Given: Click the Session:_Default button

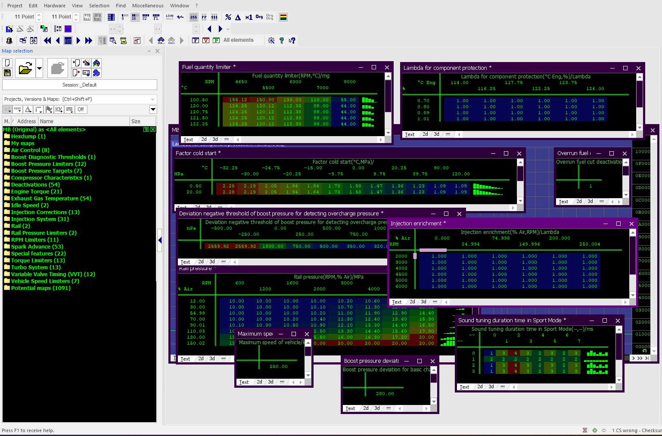Looking at the screenshot, I should pyautogui.click(x=80, y=85).
